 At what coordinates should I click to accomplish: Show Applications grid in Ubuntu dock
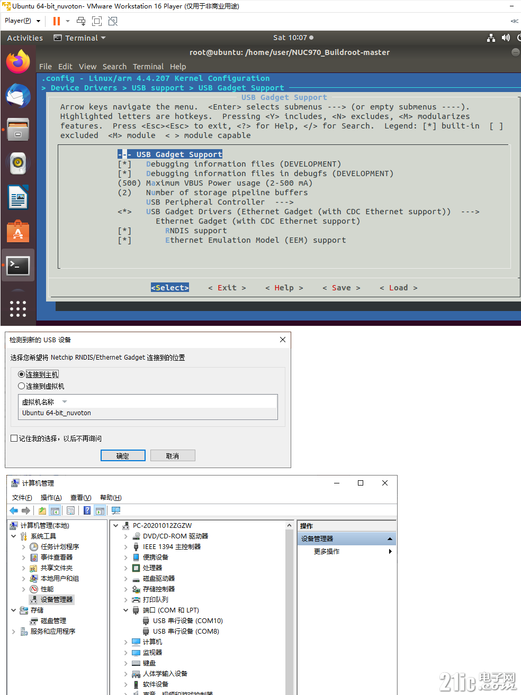click(x=18, y=308)
